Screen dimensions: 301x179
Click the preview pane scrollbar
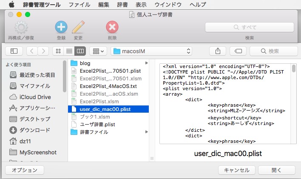pyautogui.click(x=294, y=68)
